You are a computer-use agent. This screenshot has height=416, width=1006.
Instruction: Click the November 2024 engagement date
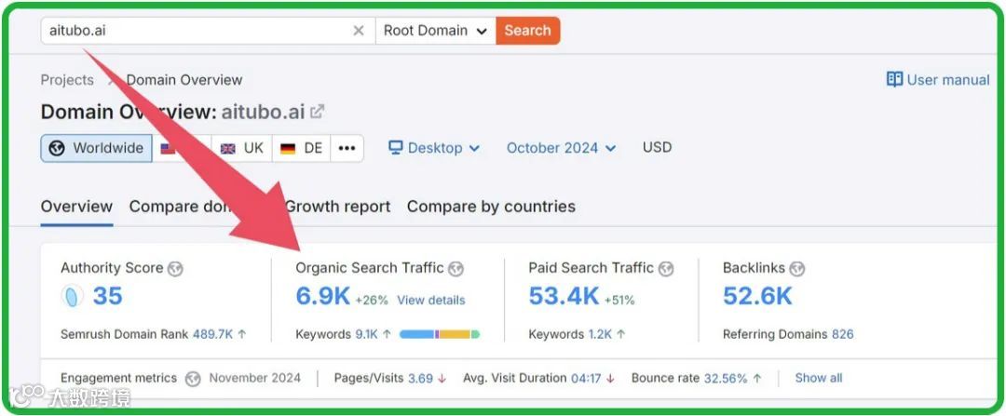[254, 378]
